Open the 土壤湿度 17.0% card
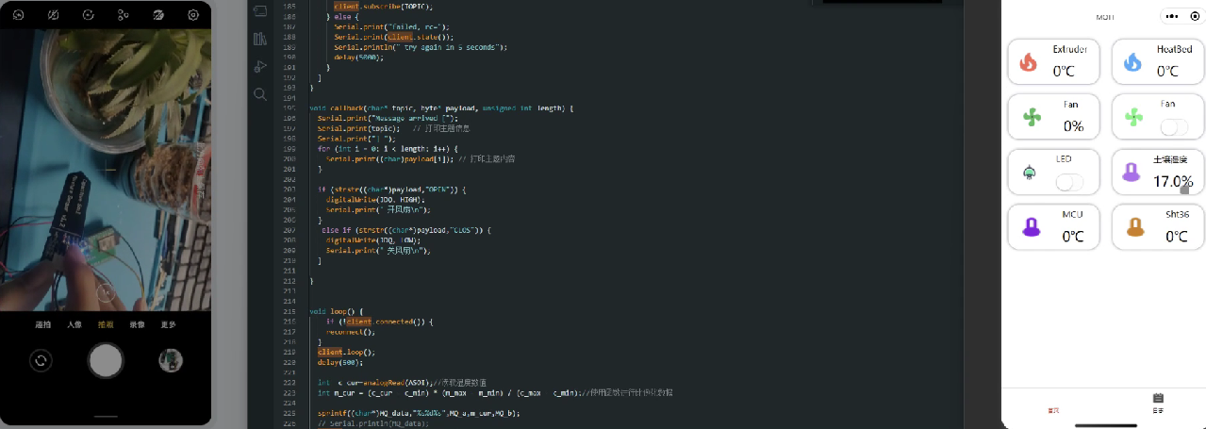 (x=1158, y=173)
